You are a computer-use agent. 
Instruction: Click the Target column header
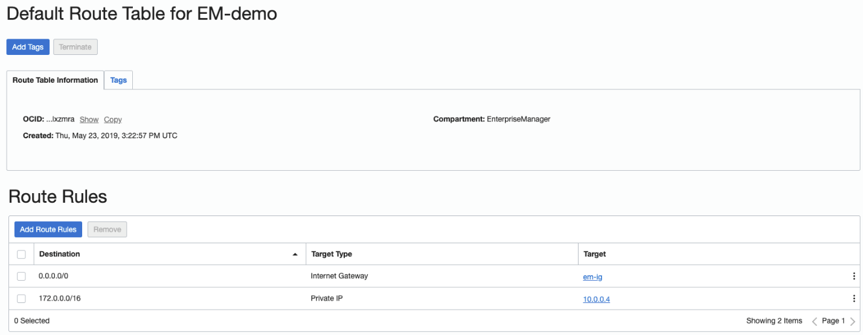tap(595, 254)
